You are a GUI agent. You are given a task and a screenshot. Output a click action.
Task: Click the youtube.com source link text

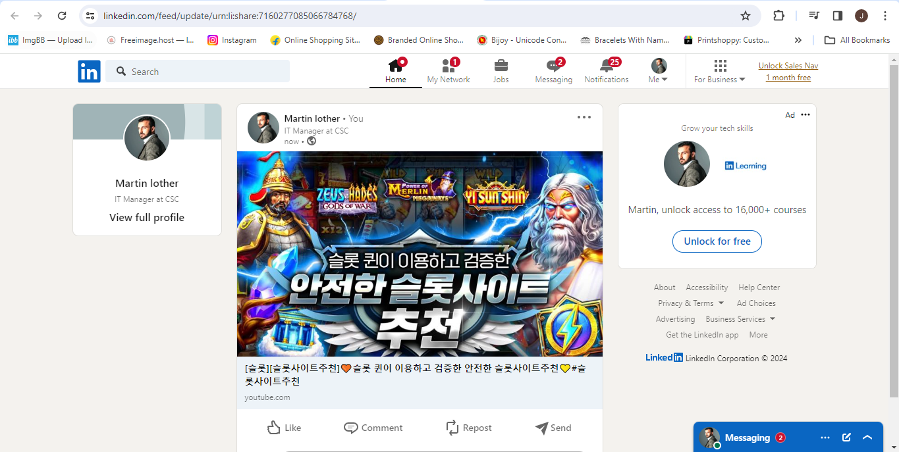click(x=267, y=397)
